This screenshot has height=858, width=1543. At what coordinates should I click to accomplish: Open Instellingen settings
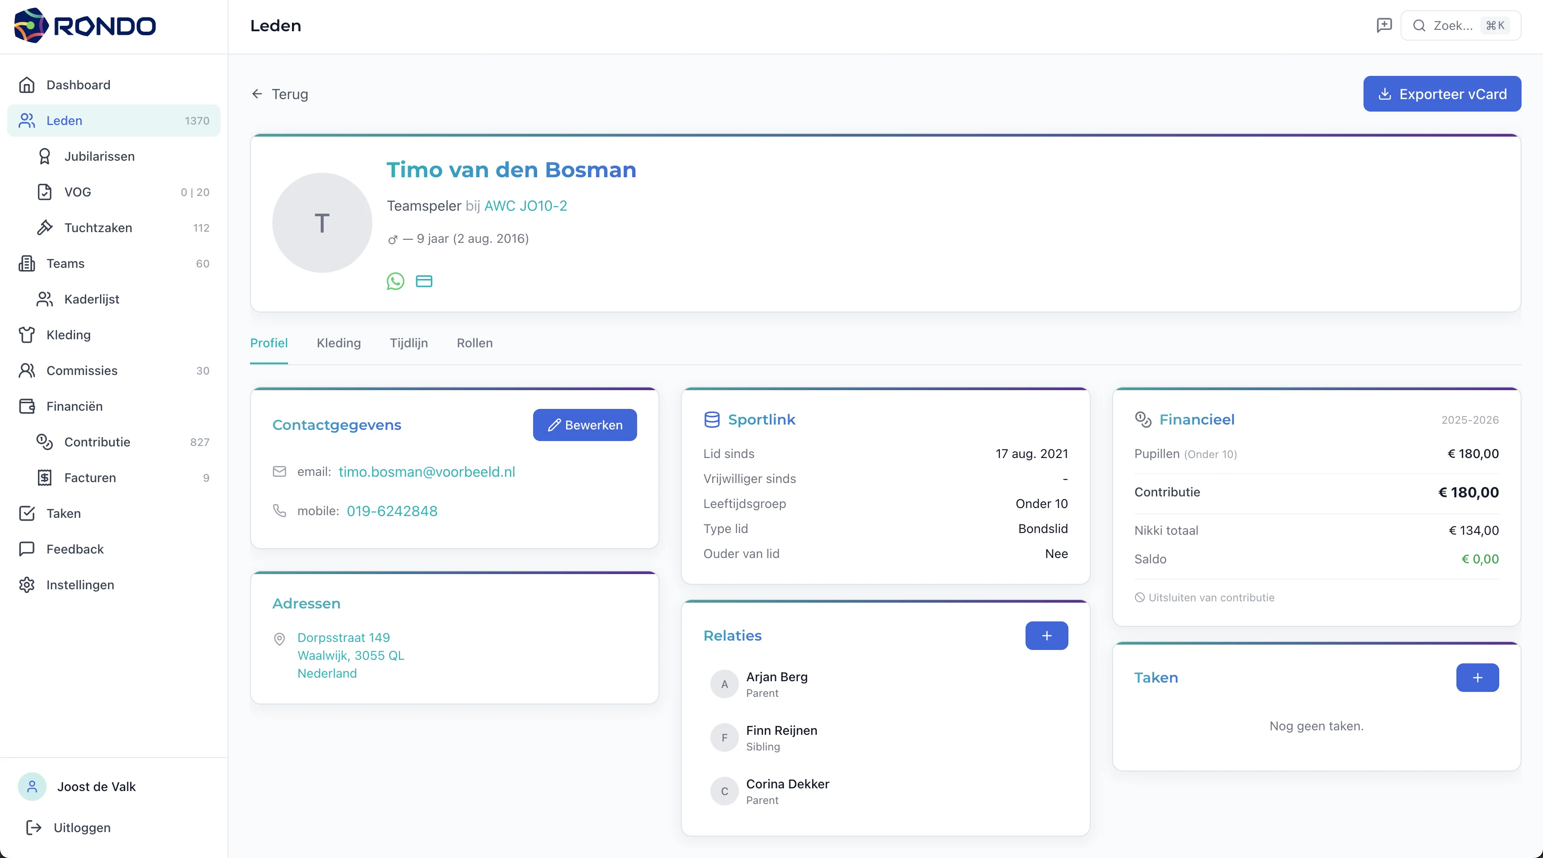click(x=79, y=584)
